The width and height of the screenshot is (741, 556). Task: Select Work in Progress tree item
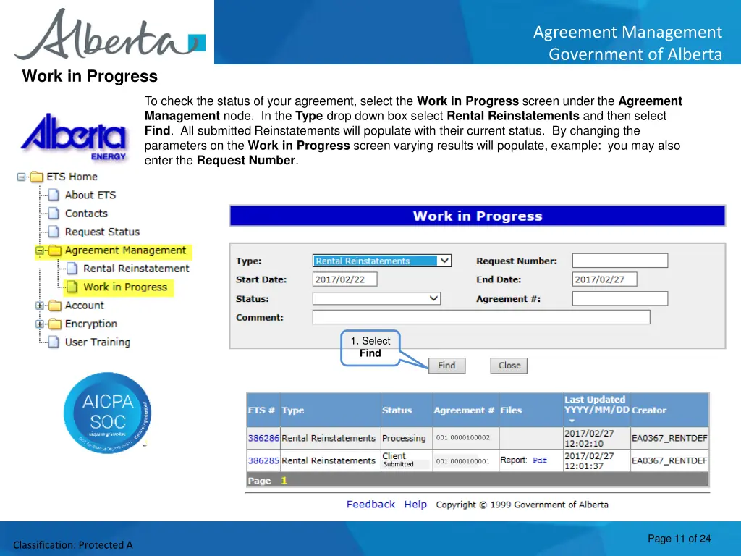point(124,287)
